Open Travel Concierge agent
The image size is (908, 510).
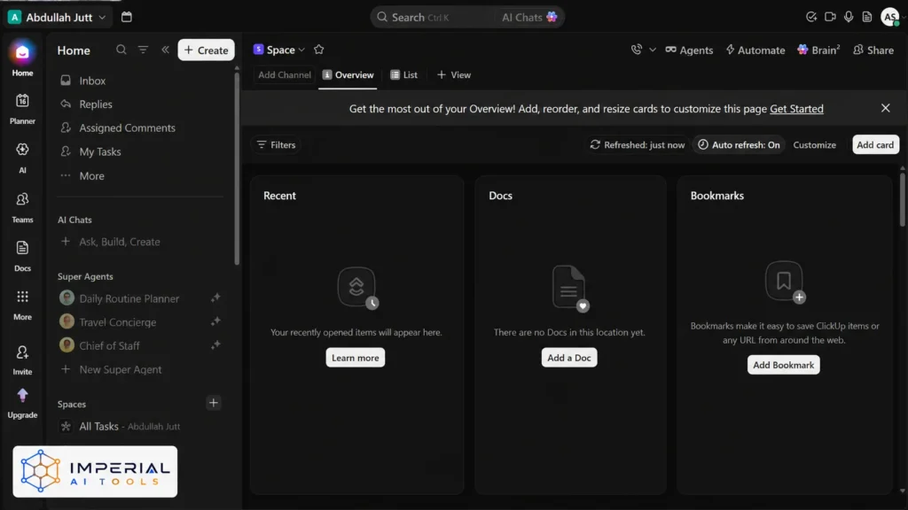pyautogui.click(x=118, y=322)
